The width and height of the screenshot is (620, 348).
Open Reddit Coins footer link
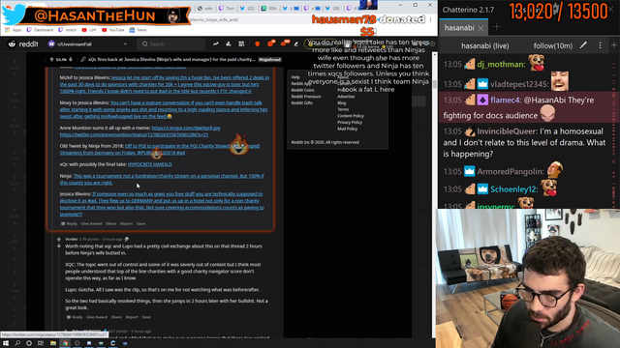(x=302, y=90)
